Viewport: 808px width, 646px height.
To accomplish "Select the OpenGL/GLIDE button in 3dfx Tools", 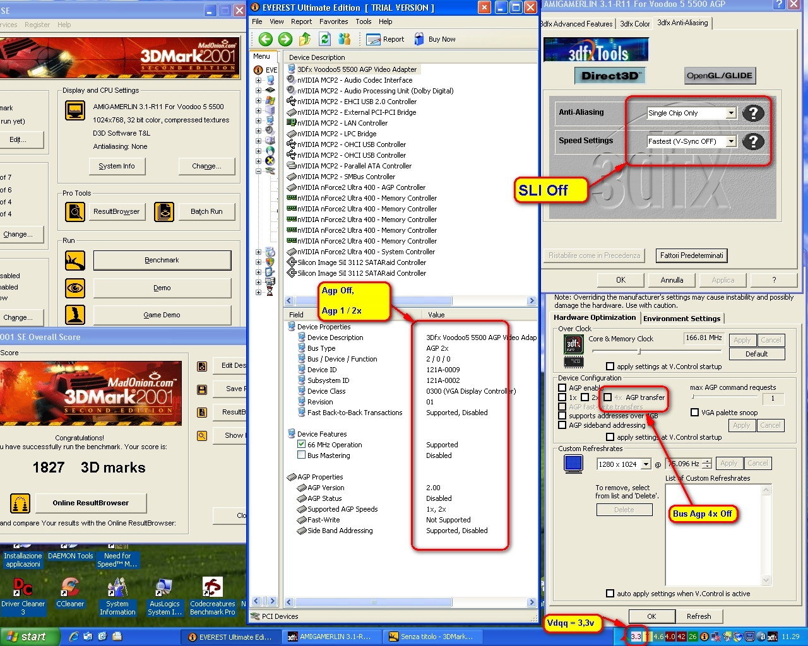I will tap(720, 76).
